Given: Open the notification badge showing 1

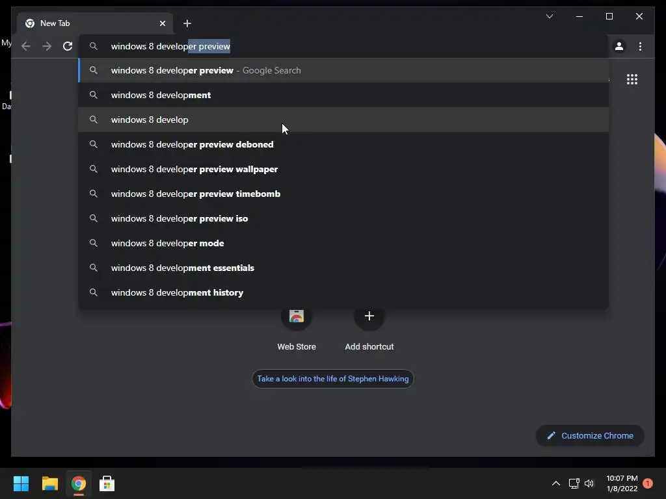Looking at the screenshot, I should pos(648,483).
